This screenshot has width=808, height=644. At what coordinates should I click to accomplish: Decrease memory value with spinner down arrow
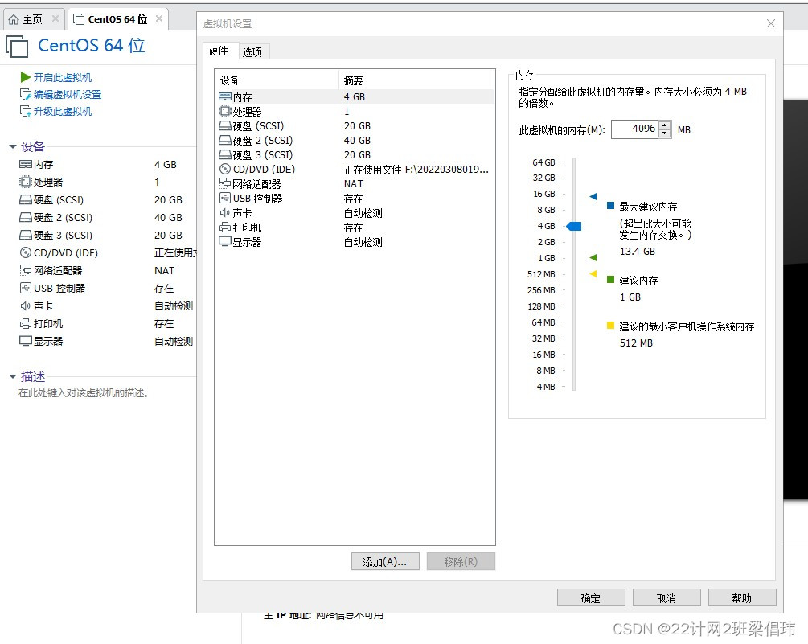point(665,133)
